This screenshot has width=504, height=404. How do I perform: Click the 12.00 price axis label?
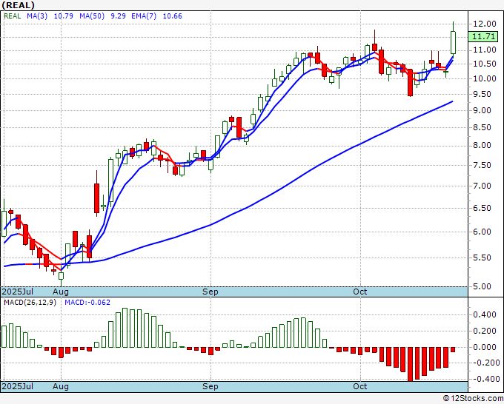pos(485,24)
